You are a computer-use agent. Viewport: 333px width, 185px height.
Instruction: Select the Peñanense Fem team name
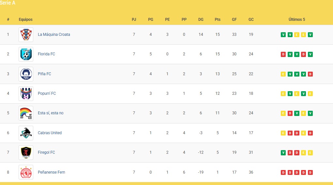tap(51, 172)
